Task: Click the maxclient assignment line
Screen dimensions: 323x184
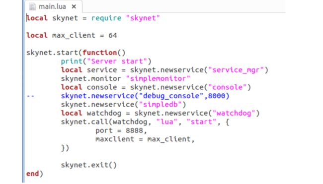Action: (145, 139)
